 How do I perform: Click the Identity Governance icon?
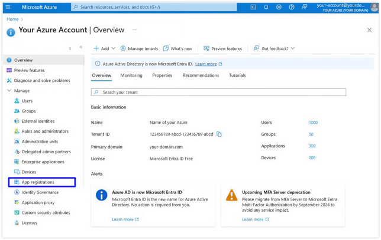[17, 192]
